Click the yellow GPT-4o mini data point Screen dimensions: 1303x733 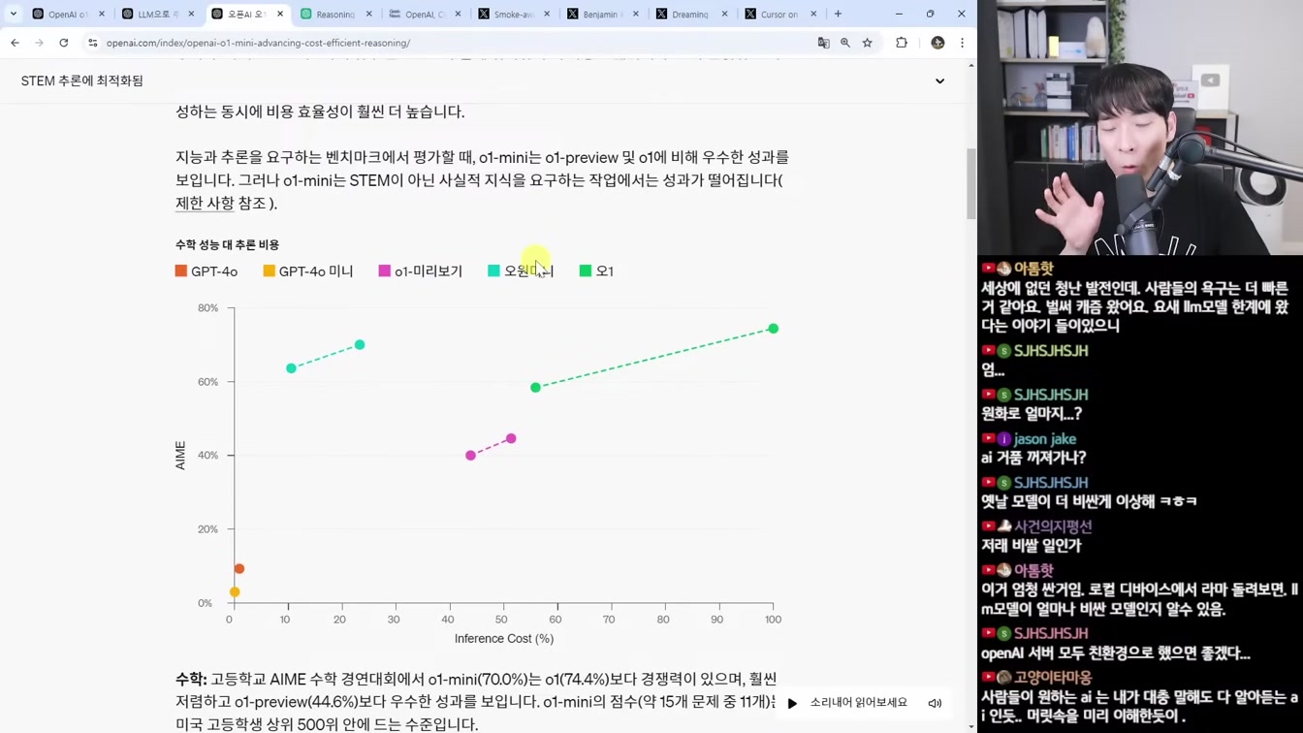pyautogui.click(x=235, y=592)
